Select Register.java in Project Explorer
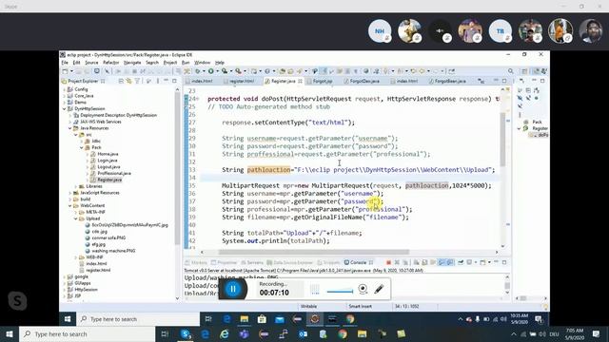 point(109,180)
